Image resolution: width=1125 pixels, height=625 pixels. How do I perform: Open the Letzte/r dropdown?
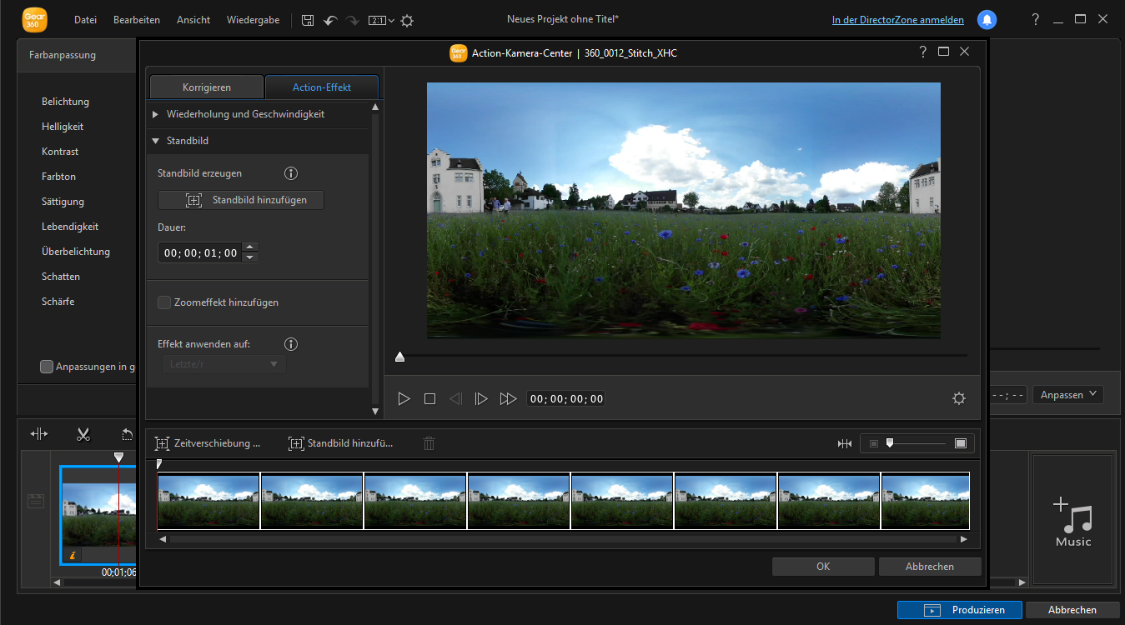click(x=223, y=364)
